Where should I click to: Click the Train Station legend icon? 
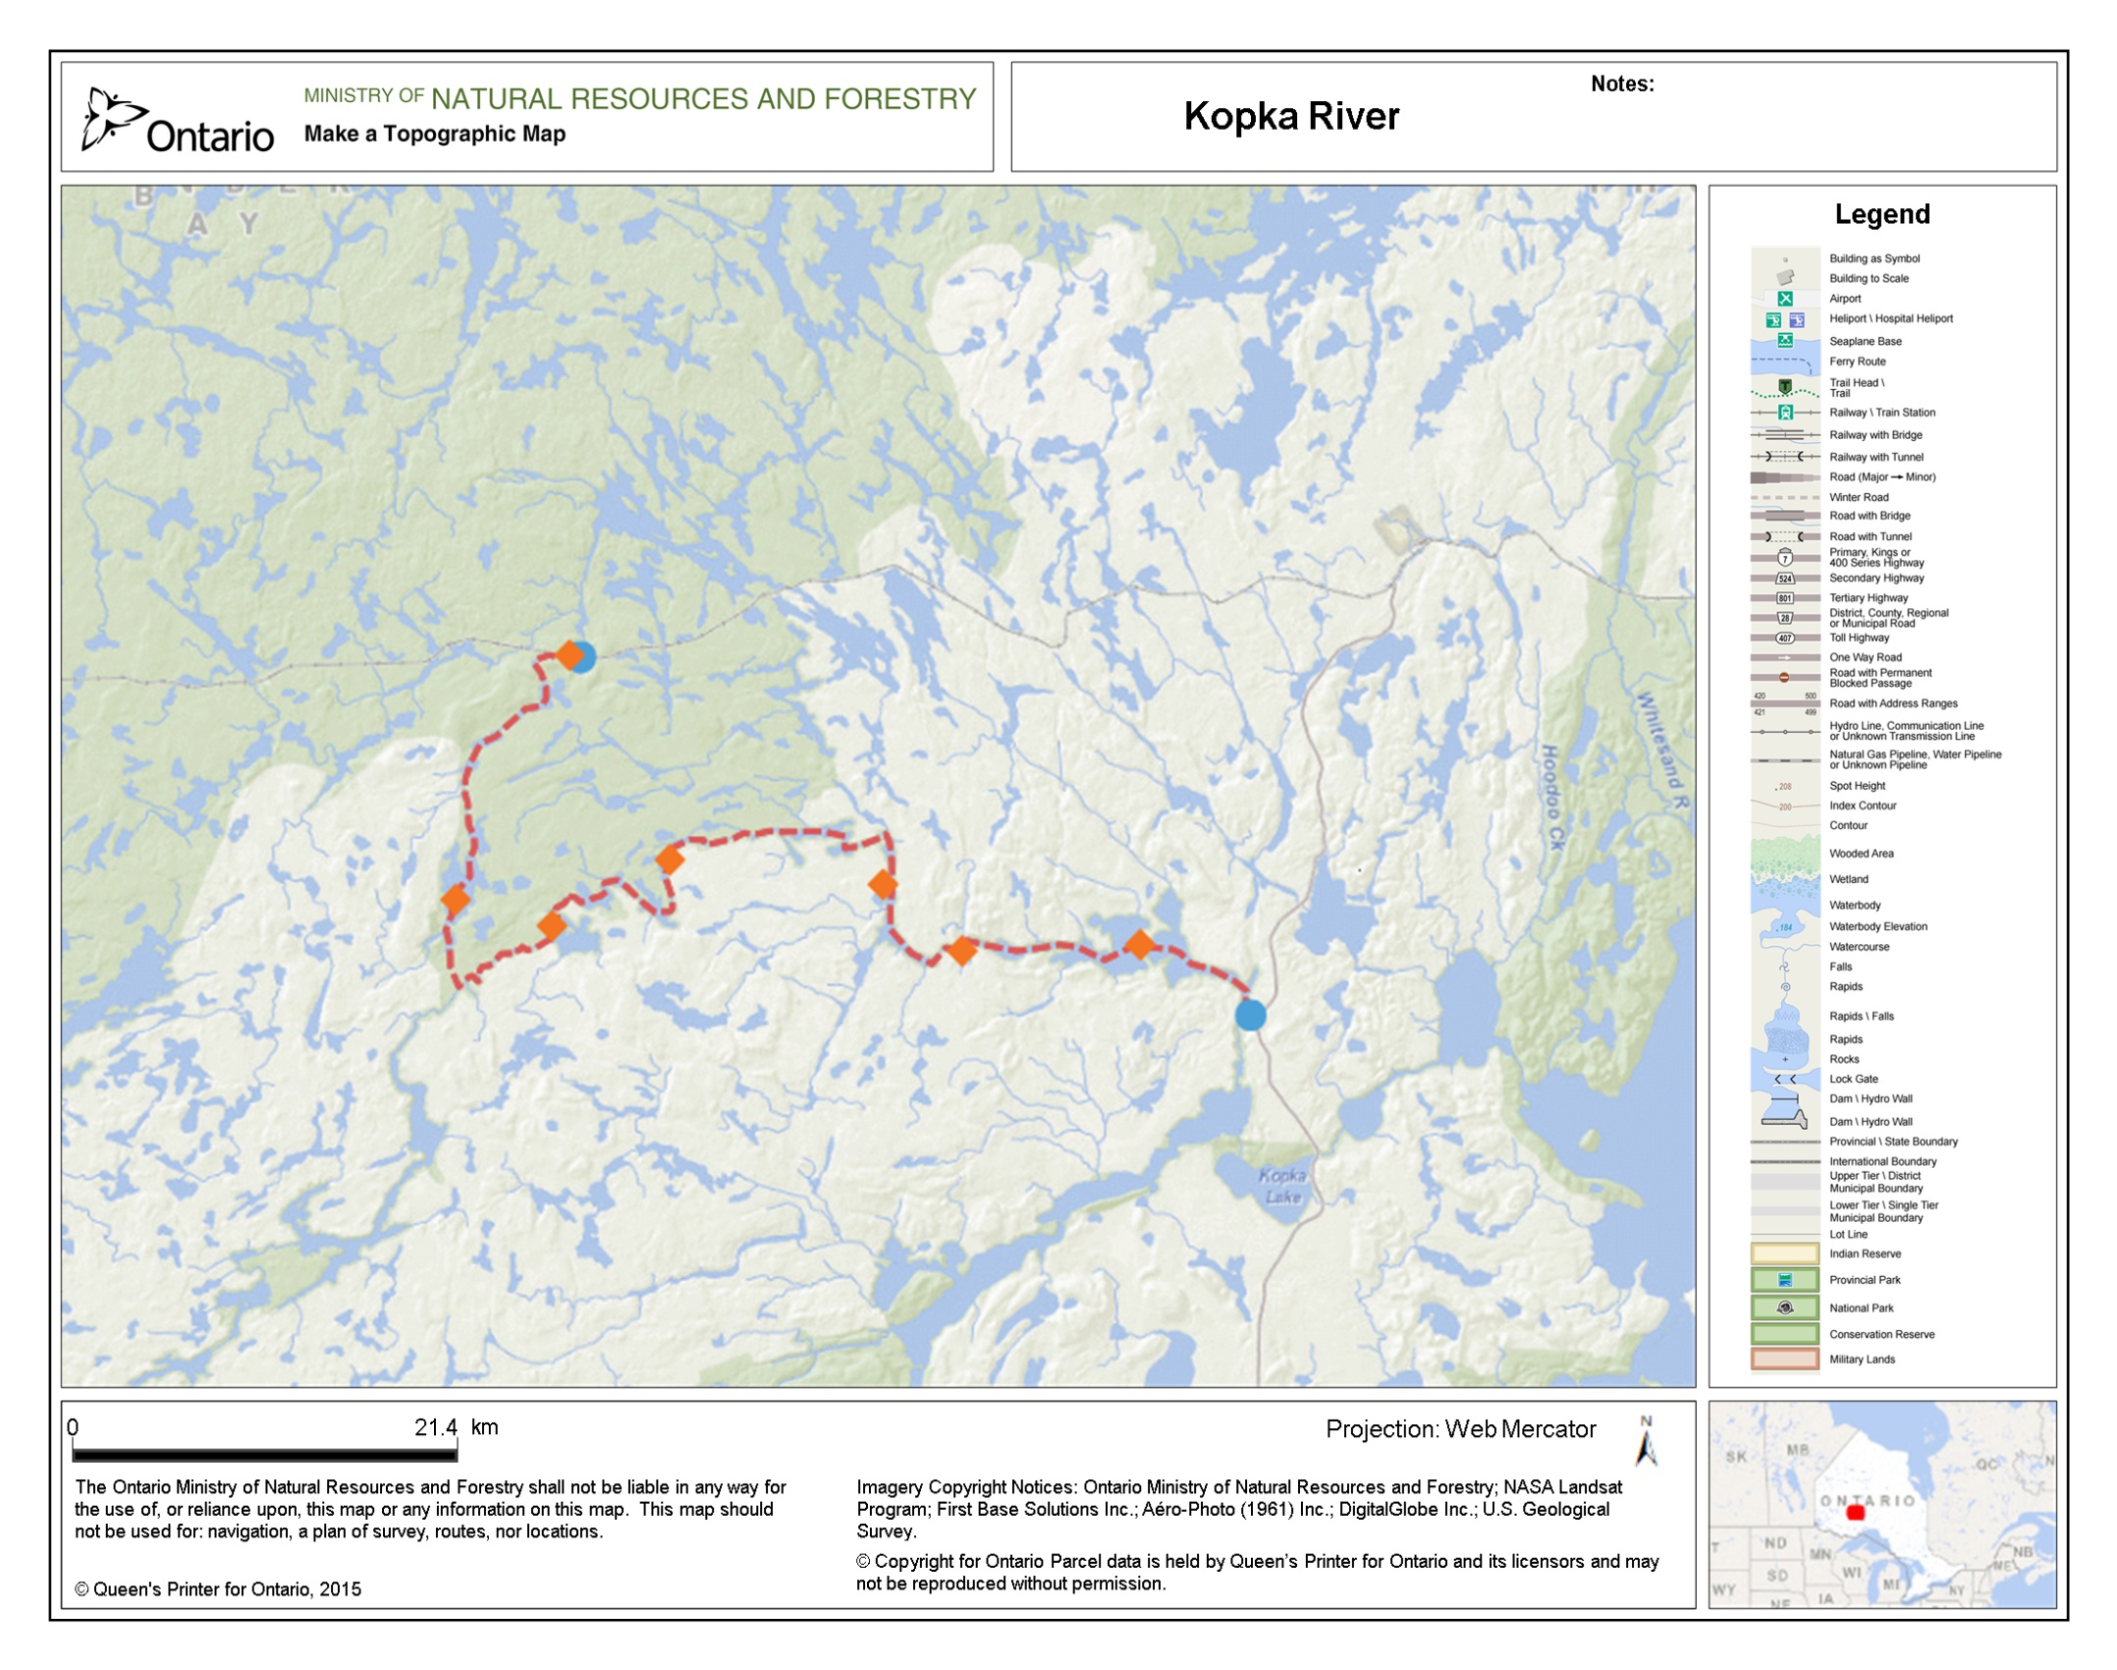pos(1784,413)
